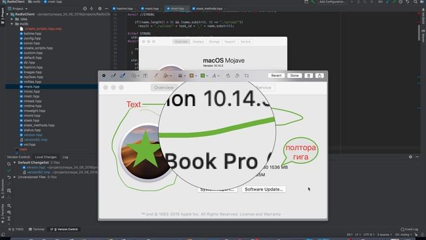Screen dimensions: 426x240
Task: Click the locate target icon in Project panel
Action: [85, 9]
